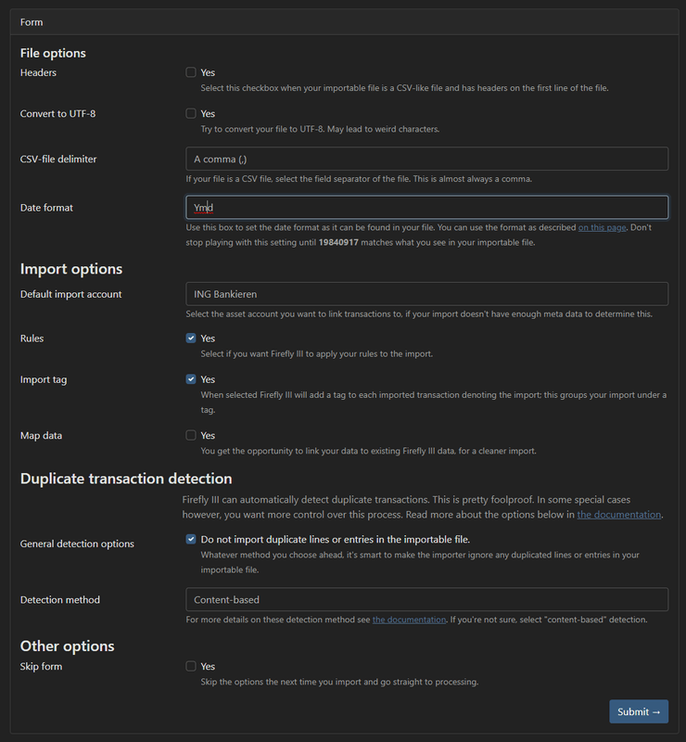
Task: Uncheck the Import tag option
Action: [x=191, y=379]
